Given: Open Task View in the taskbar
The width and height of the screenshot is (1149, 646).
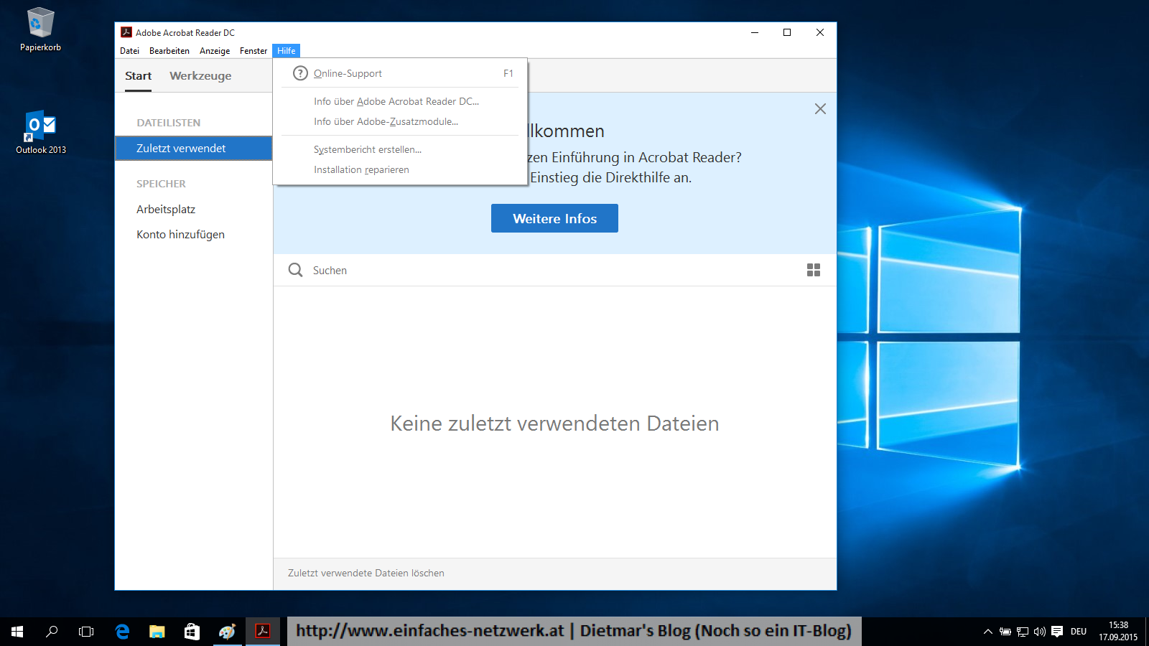Looking at the screenshot, I should coord(86,632).
